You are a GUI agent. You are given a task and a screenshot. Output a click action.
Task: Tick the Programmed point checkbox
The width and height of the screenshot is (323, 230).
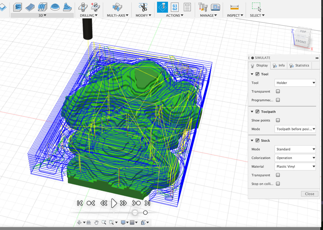(278, 100)
